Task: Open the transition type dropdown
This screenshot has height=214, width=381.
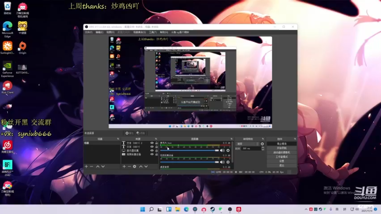Action: pyautogui.click(x=247, y=144)
